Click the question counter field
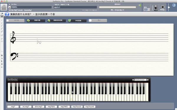 point(75,7)
